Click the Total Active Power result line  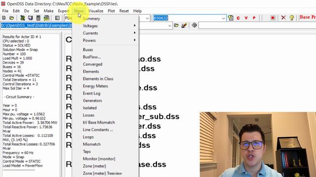[30, 122]
